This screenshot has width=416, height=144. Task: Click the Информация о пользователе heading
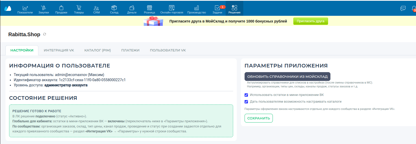tap(60, 66)
